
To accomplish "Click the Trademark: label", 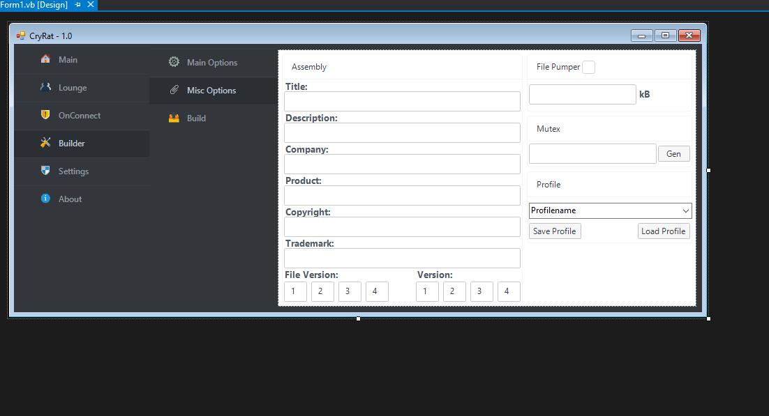I will pos(309,243).
